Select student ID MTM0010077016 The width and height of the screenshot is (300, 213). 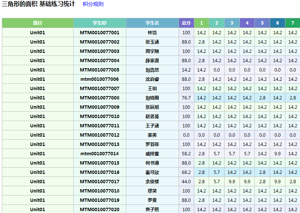tap(100, 172)
